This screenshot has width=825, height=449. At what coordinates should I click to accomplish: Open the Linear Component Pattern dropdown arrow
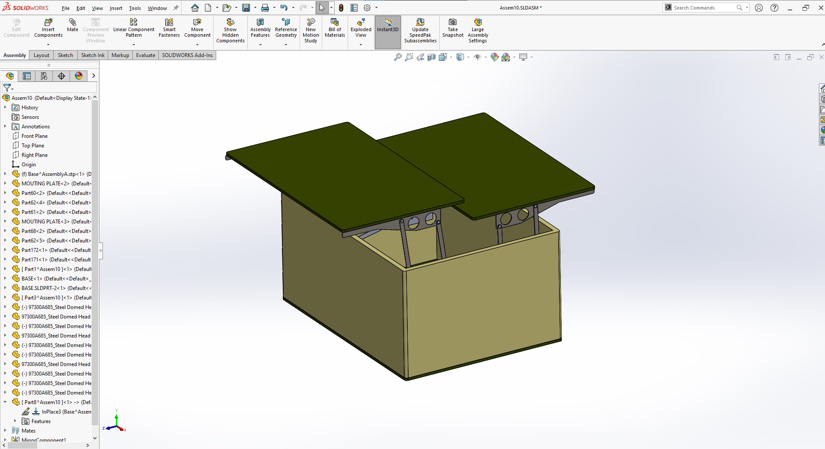click(134, 45)
